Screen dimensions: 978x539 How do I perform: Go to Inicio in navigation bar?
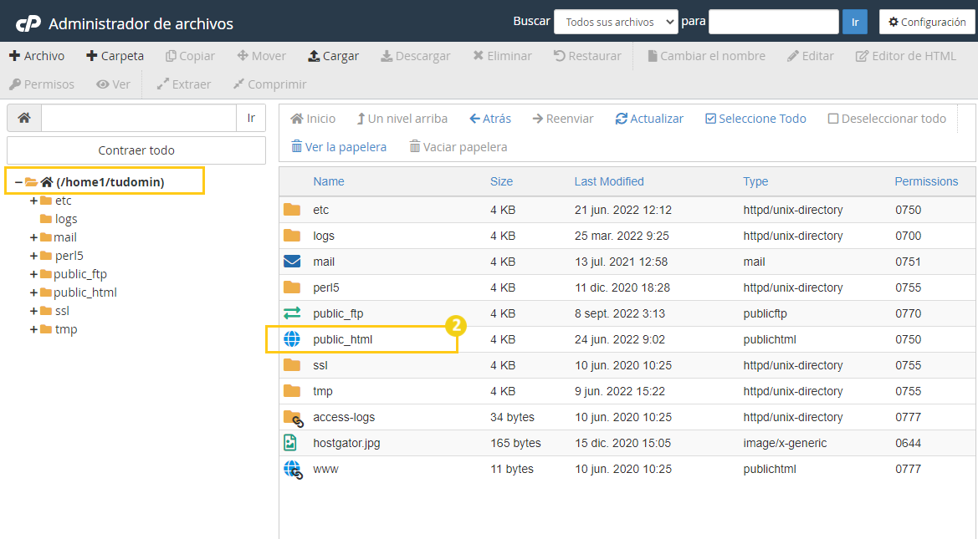(313, 119)
